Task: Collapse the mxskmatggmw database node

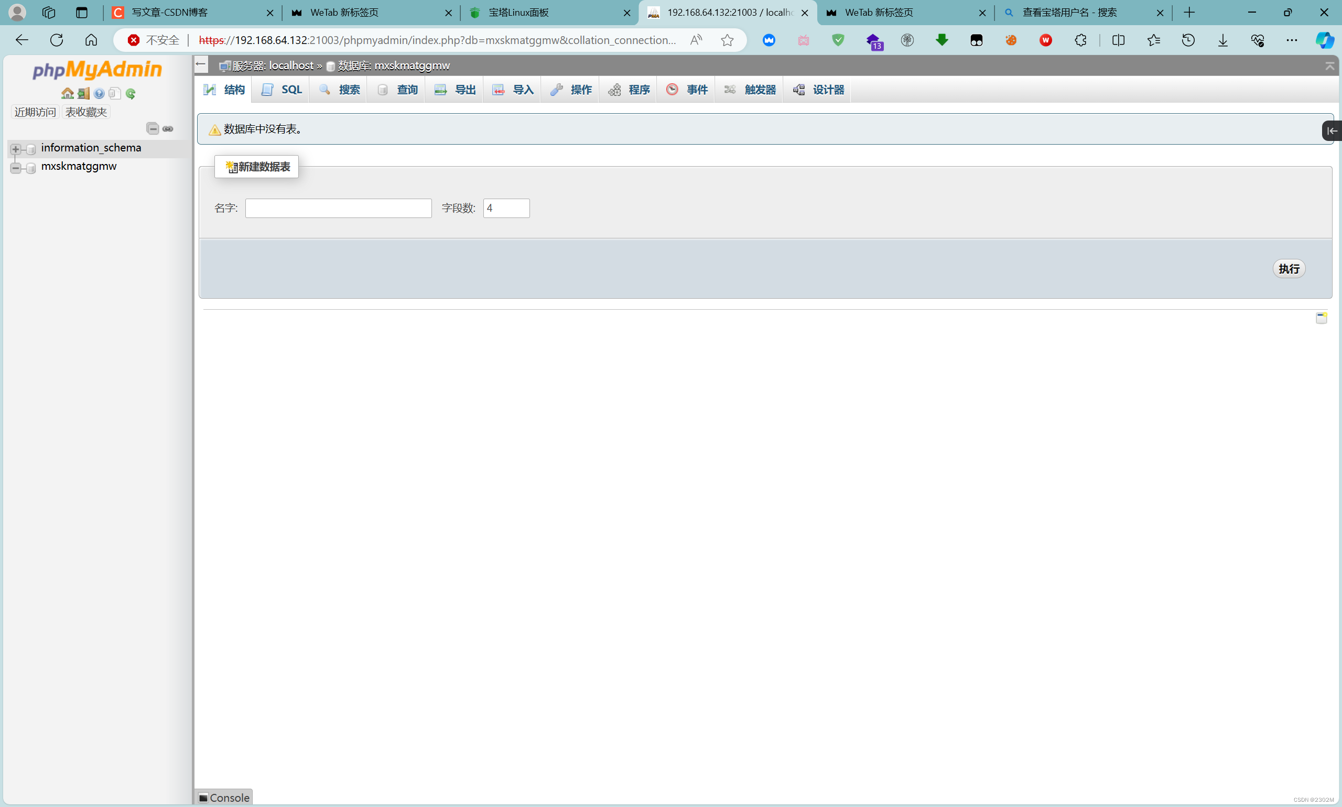Action: coord(16,168)
